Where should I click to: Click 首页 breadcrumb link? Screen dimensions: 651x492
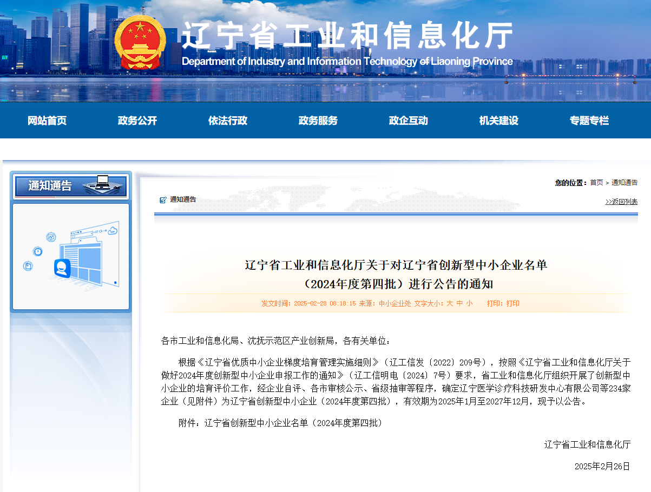pos(596,183)
